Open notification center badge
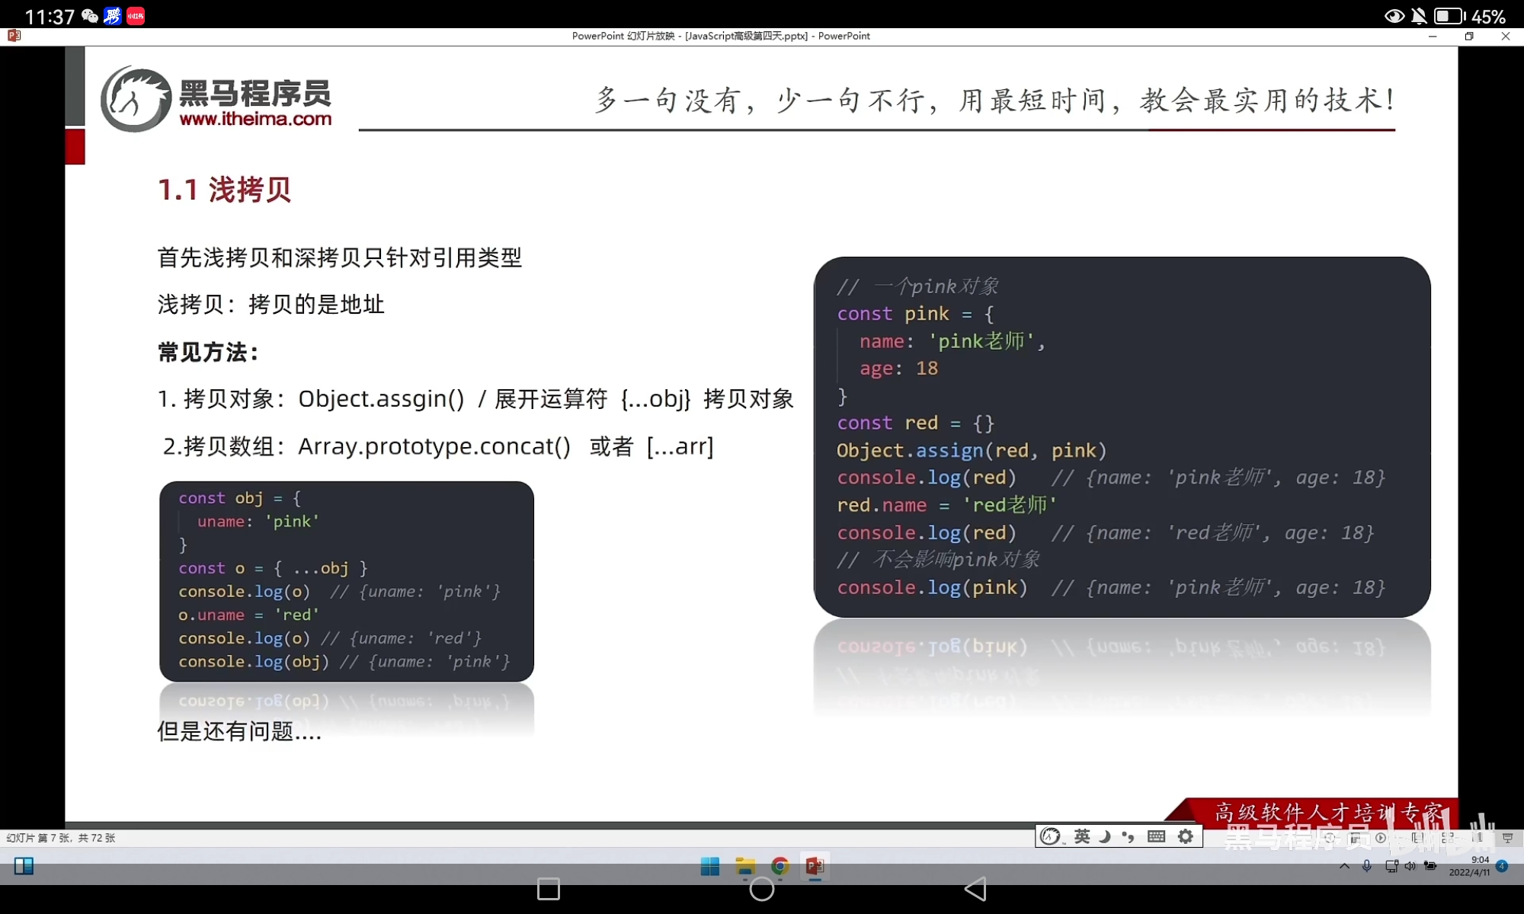Viewport: 1524px width, 914px height. pyautogui.click(x=1502, y=866)
